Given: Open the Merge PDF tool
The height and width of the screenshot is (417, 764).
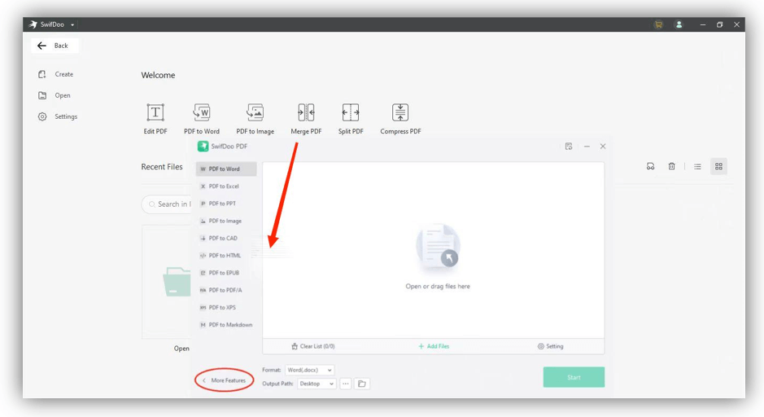Looking at the screenshot, I should pyautogui.click(x=306, y=119).
